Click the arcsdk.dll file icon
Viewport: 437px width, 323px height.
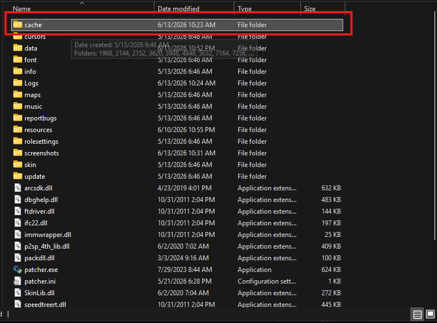click(18, 188)
